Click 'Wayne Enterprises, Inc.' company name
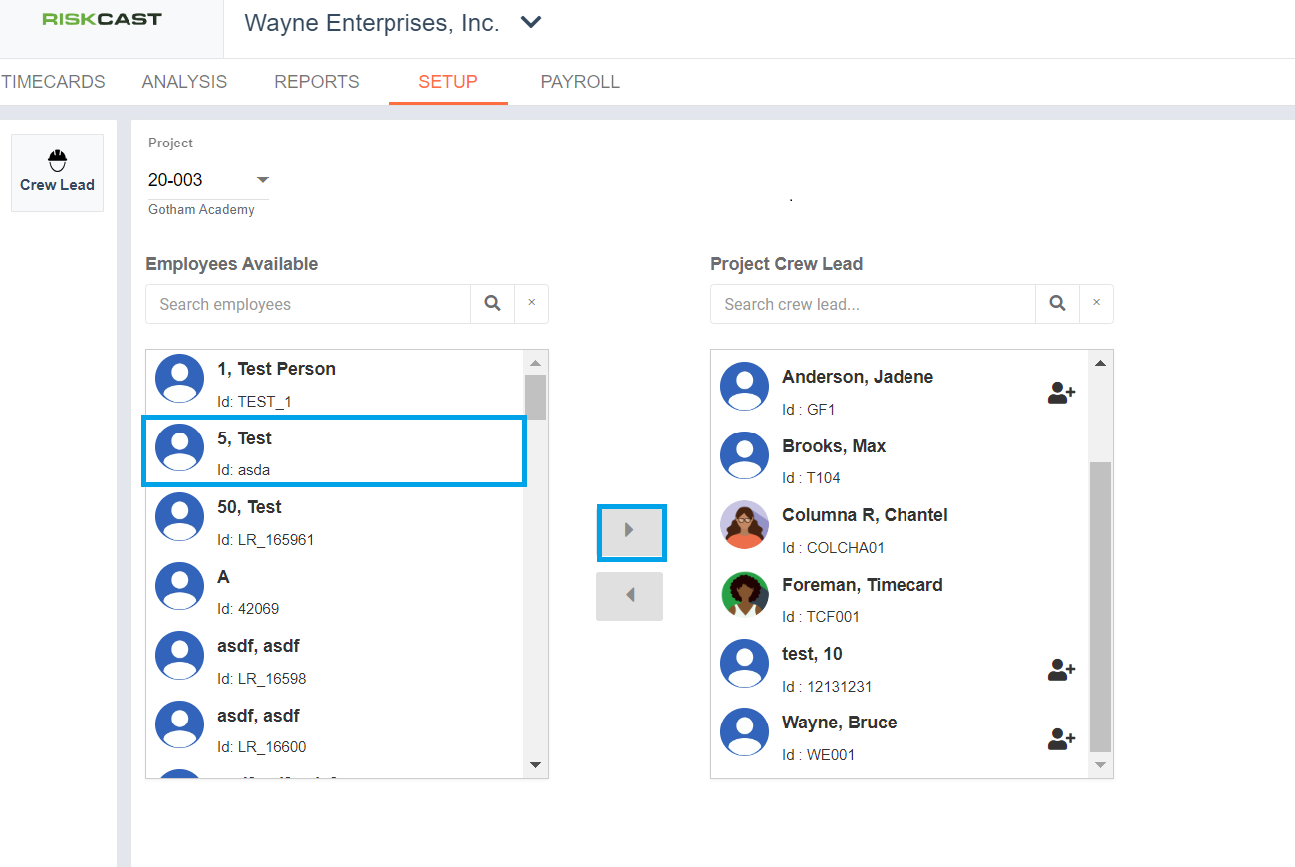Image resolution: width=1295 pixels, height=867 pixels. [x=372, y=23]
